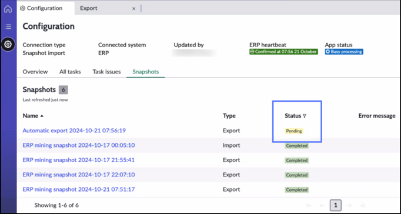Open the home icon in sidebar

[x=8, y=9]
